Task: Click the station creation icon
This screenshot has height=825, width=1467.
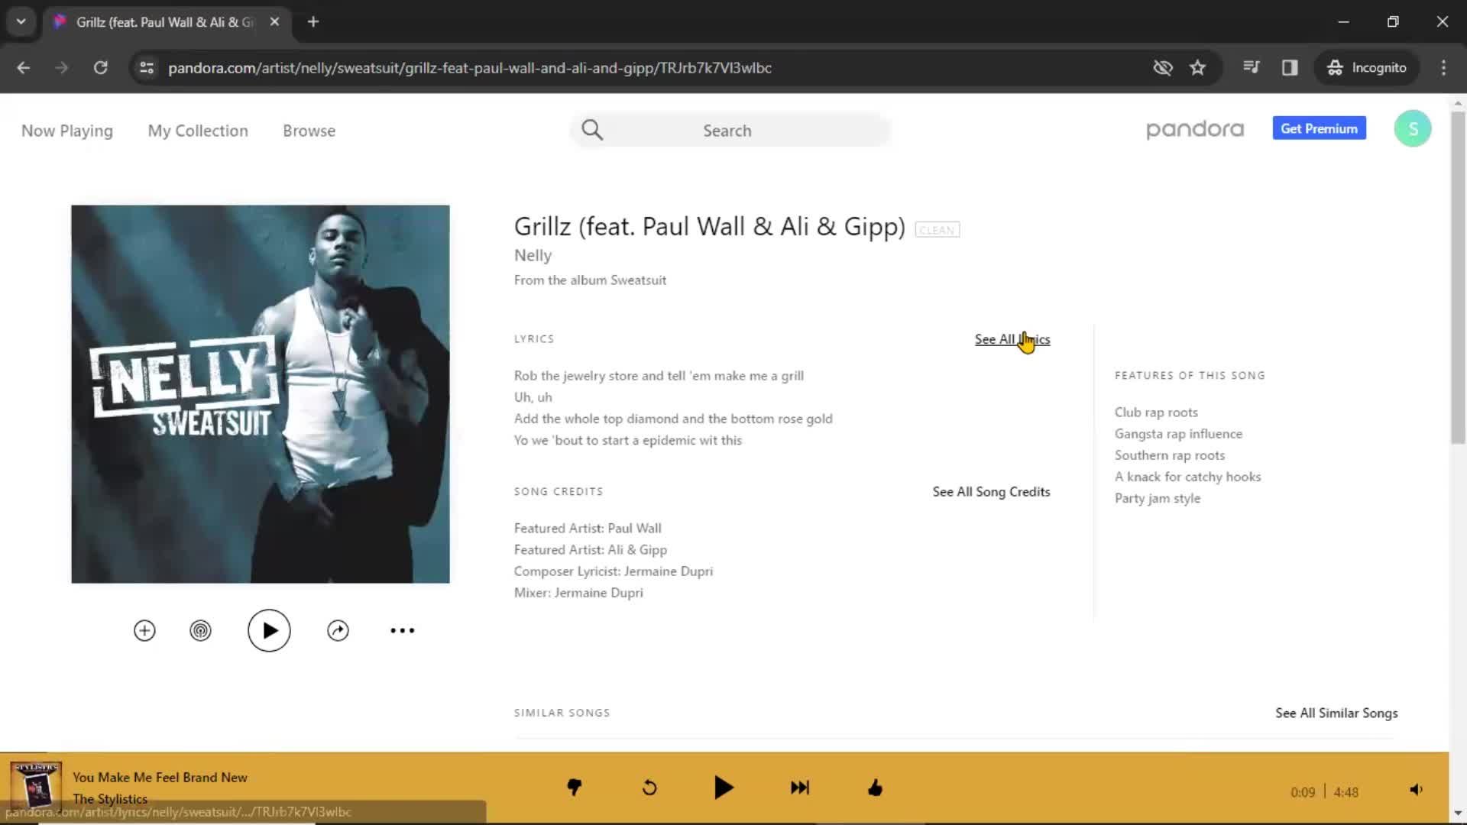Action: (199, 629)
